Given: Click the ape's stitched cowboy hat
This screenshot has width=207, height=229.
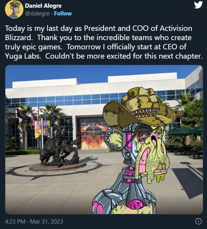Looking at the screenshot, I should pos(139,108).
